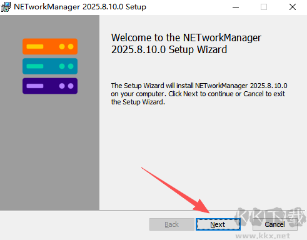Click the Cancel button
307x240 pixels.
click(x=275, y=224)
